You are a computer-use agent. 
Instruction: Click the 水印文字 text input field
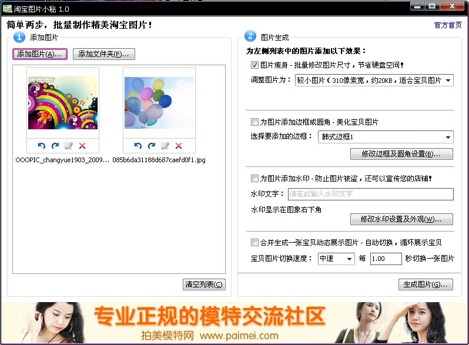tap(370, 194)
